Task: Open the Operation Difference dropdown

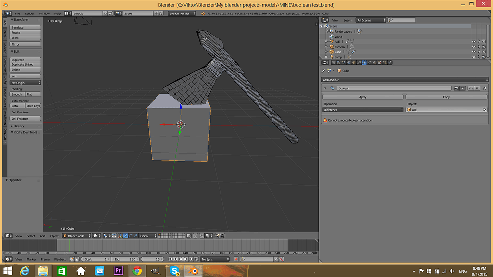Action: click(x=363, y=110)
